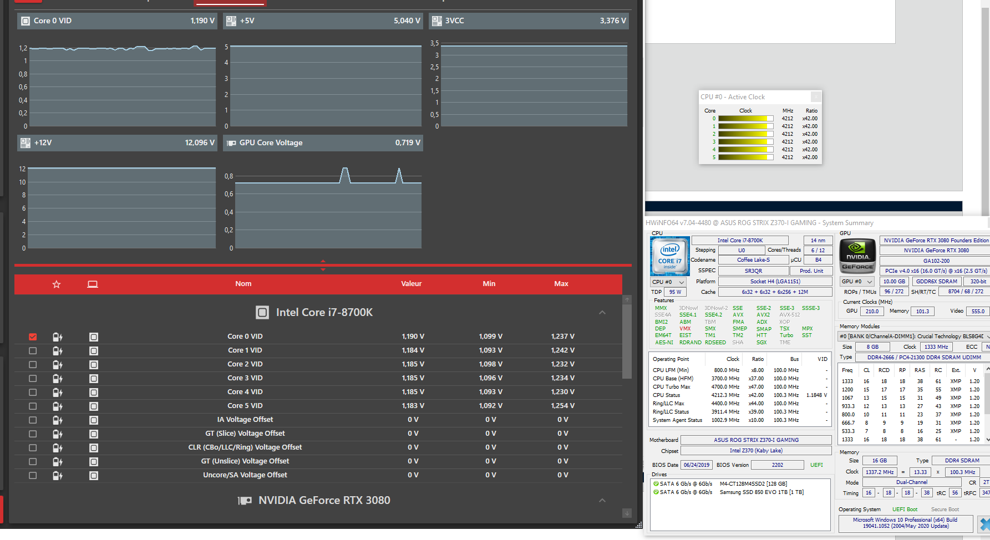Collapse the Intel Core i7-8700K section
The height and width of the screenshot is (540, 990).
(602, 313)
